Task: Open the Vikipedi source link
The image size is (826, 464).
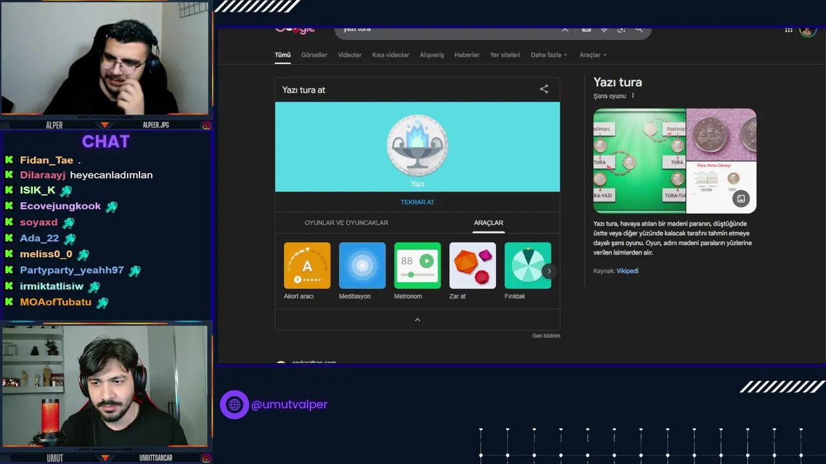Action: (627, 271)
